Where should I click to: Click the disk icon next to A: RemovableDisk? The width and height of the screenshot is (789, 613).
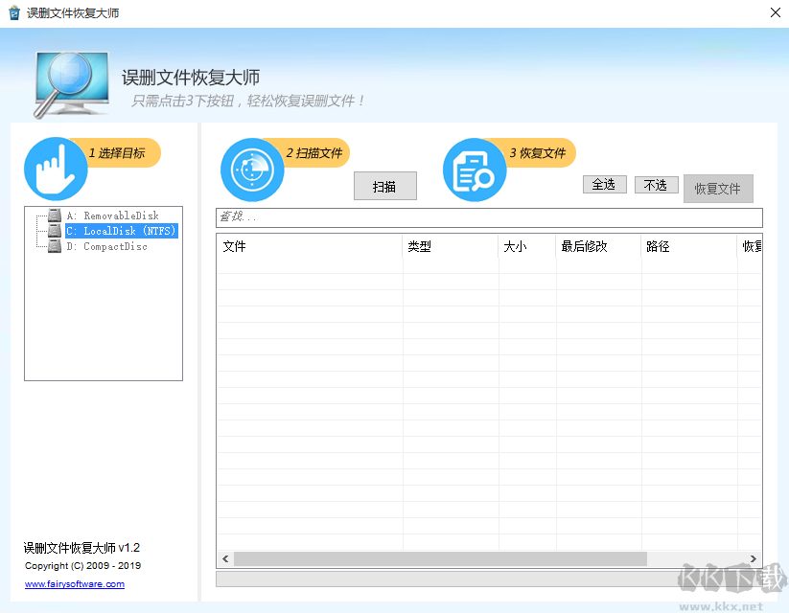pos(53,216)
